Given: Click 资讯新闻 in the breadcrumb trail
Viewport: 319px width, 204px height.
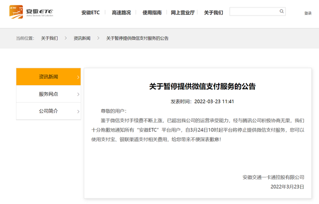Looking at the screenshot, I should tap(82, 38).
